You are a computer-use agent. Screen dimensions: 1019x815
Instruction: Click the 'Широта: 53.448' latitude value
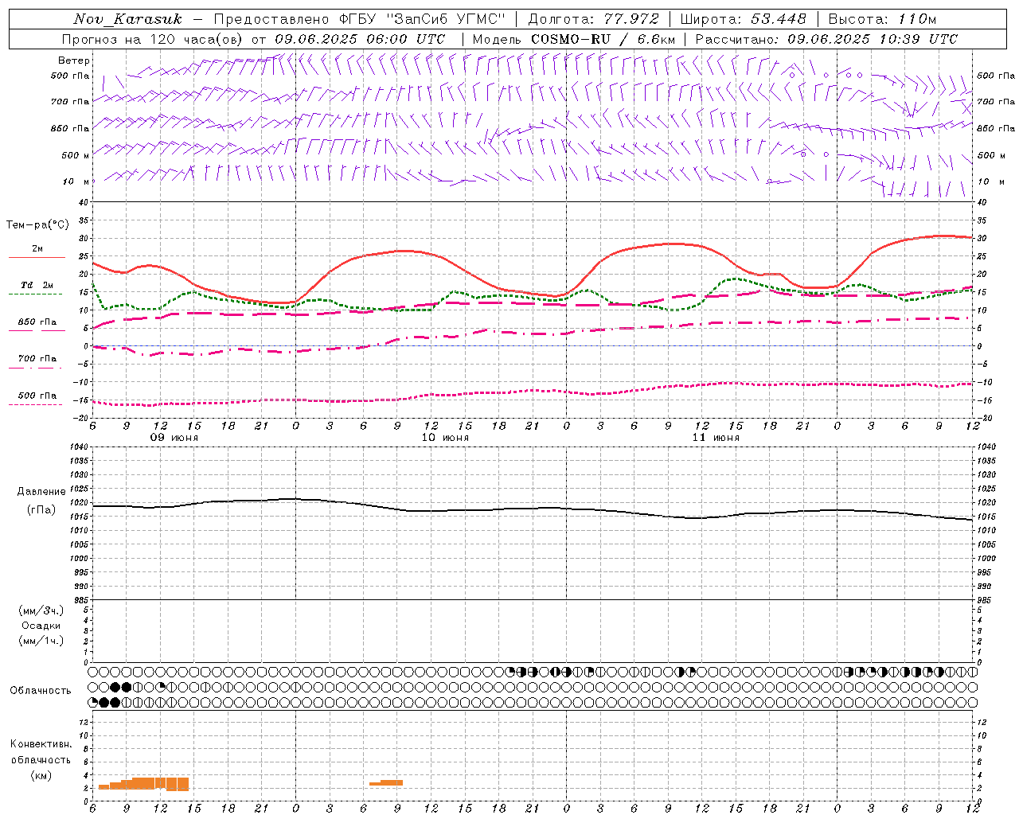click(x=743, y=19)
